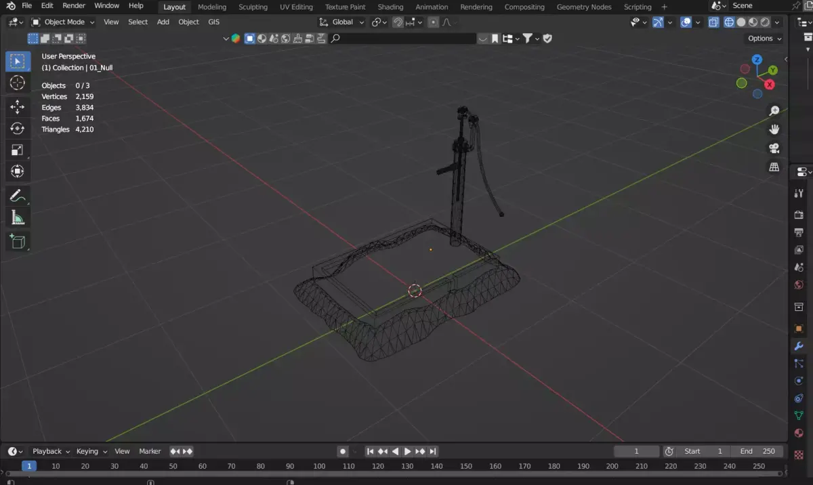Switch to the Modeling workspace tab
This screenshot has height=485, width=813.
pos(212,7)
